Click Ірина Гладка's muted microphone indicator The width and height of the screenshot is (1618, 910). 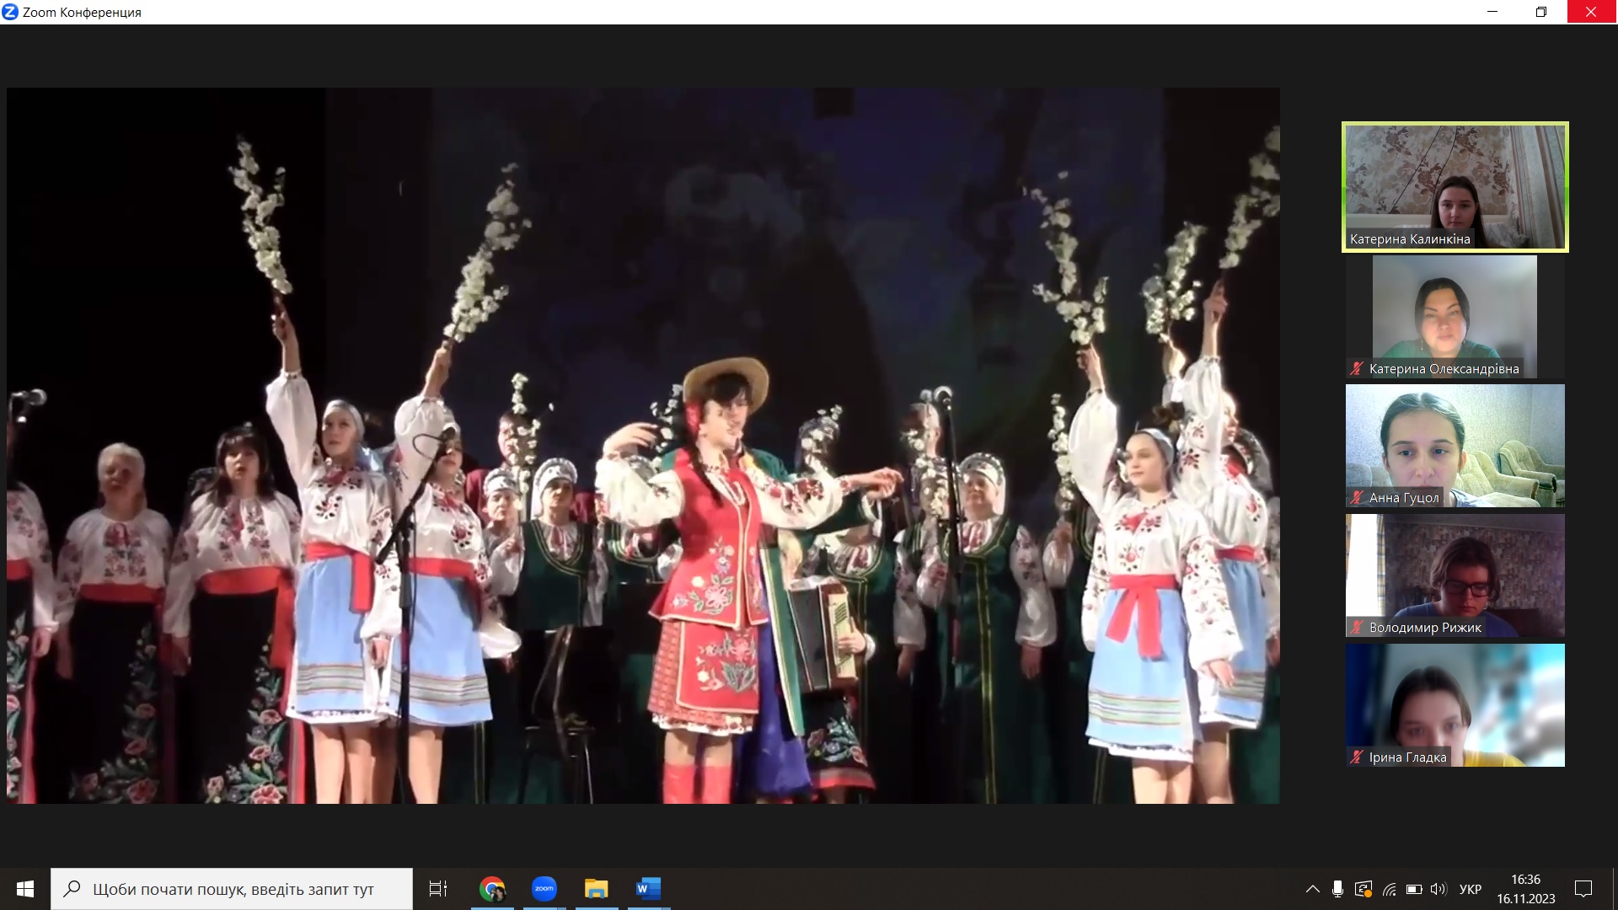[1357, 757]
